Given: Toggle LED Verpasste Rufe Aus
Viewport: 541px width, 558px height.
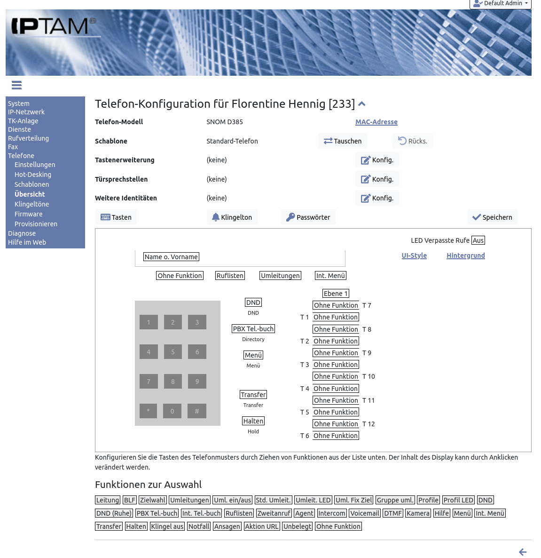Looking at the screenshot, I should click(478, 240).
